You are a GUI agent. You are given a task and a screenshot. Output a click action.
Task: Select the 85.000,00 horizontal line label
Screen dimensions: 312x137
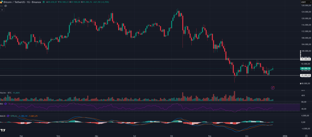pos(306,75)
